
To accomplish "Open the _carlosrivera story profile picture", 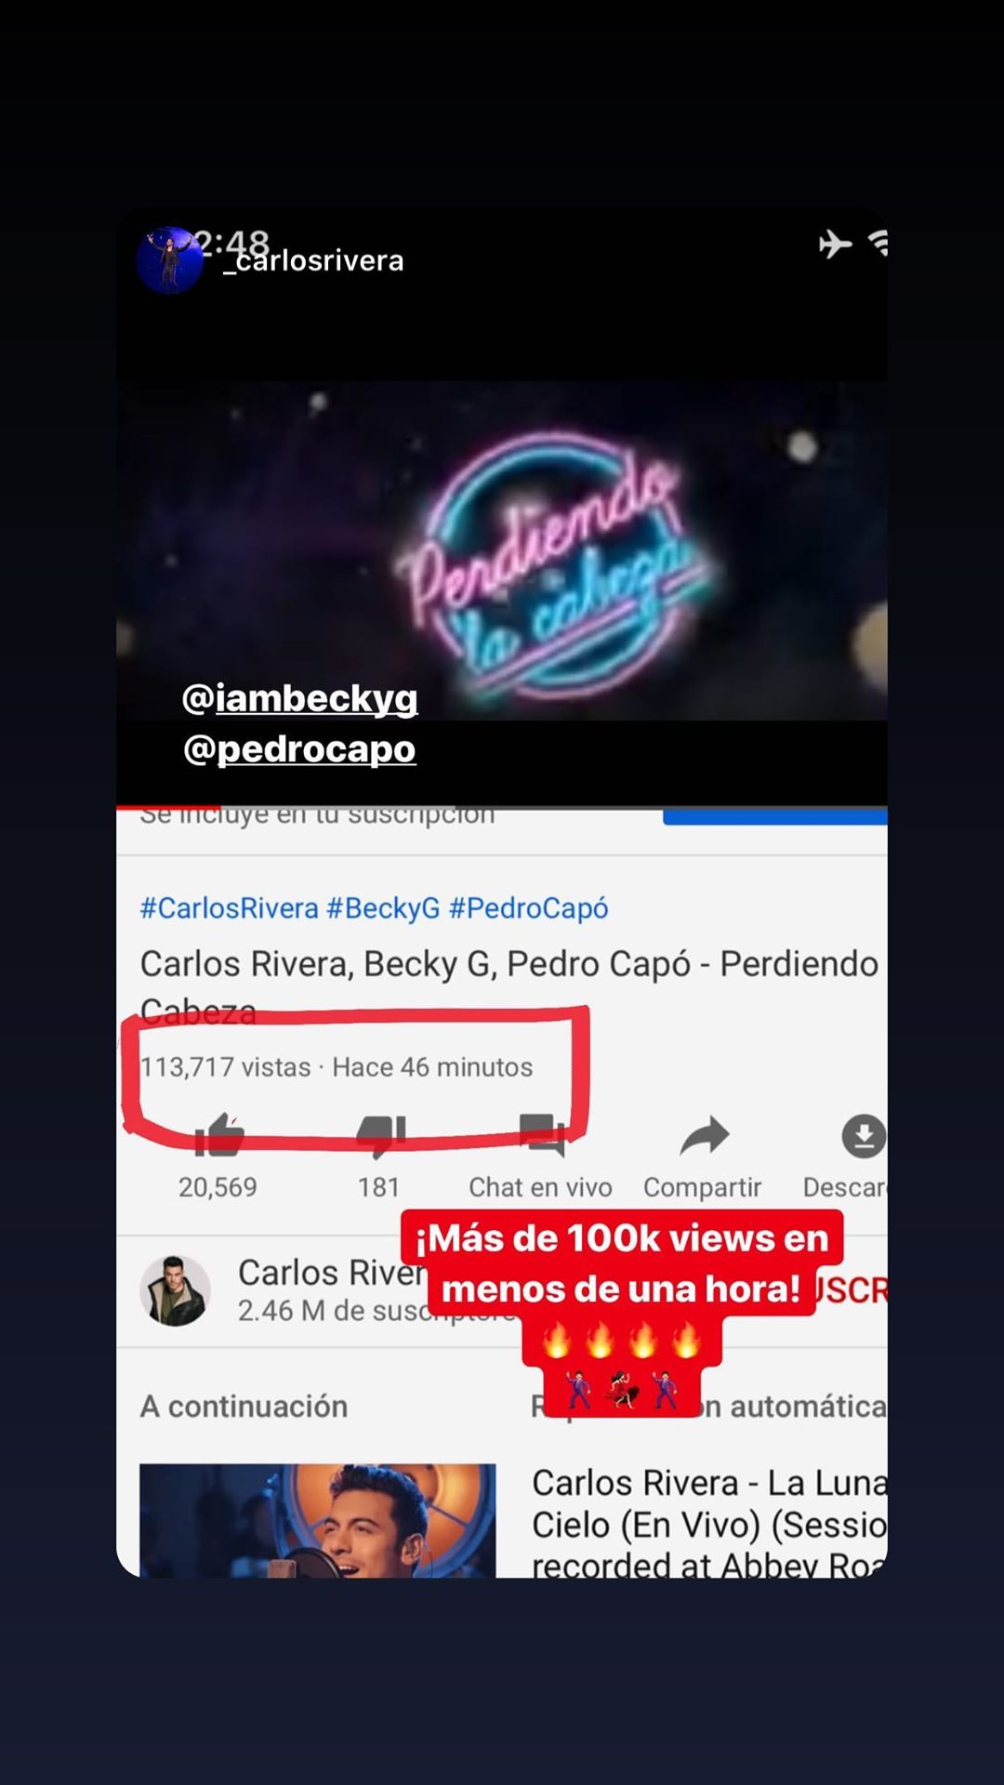I will 170,260.
